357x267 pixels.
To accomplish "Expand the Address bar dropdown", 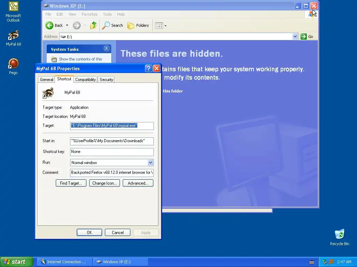I will click(295, 37).
